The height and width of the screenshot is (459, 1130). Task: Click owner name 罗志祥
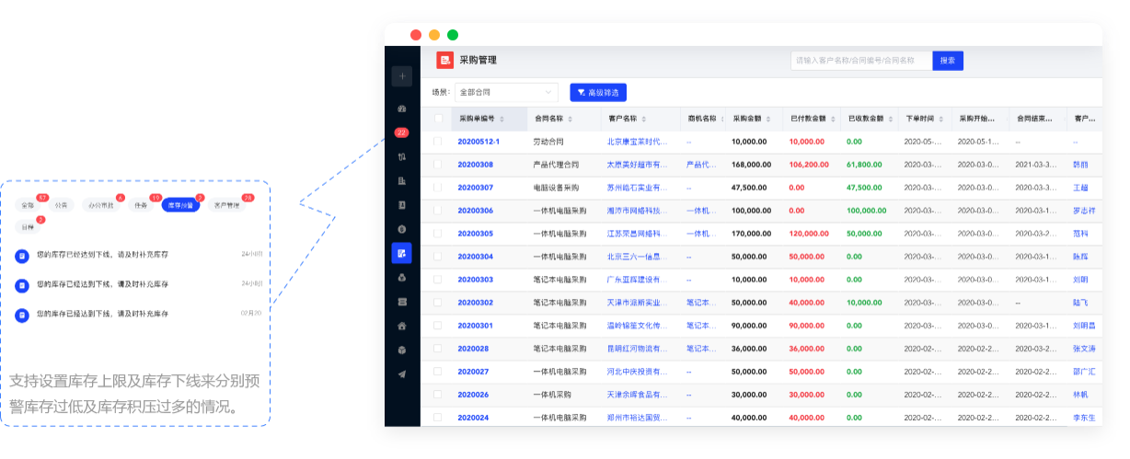tap(1084, 211)
